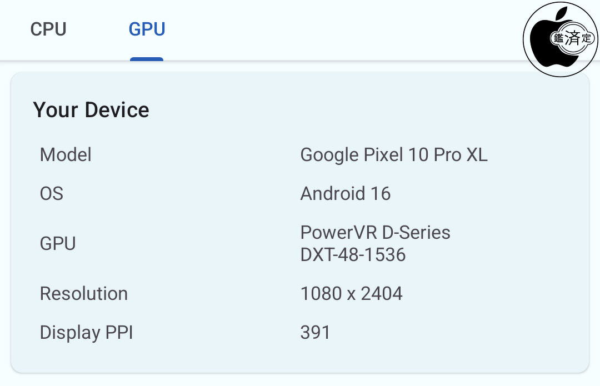
Task: Switch to the CPU tab
Action: click(48, 29)
